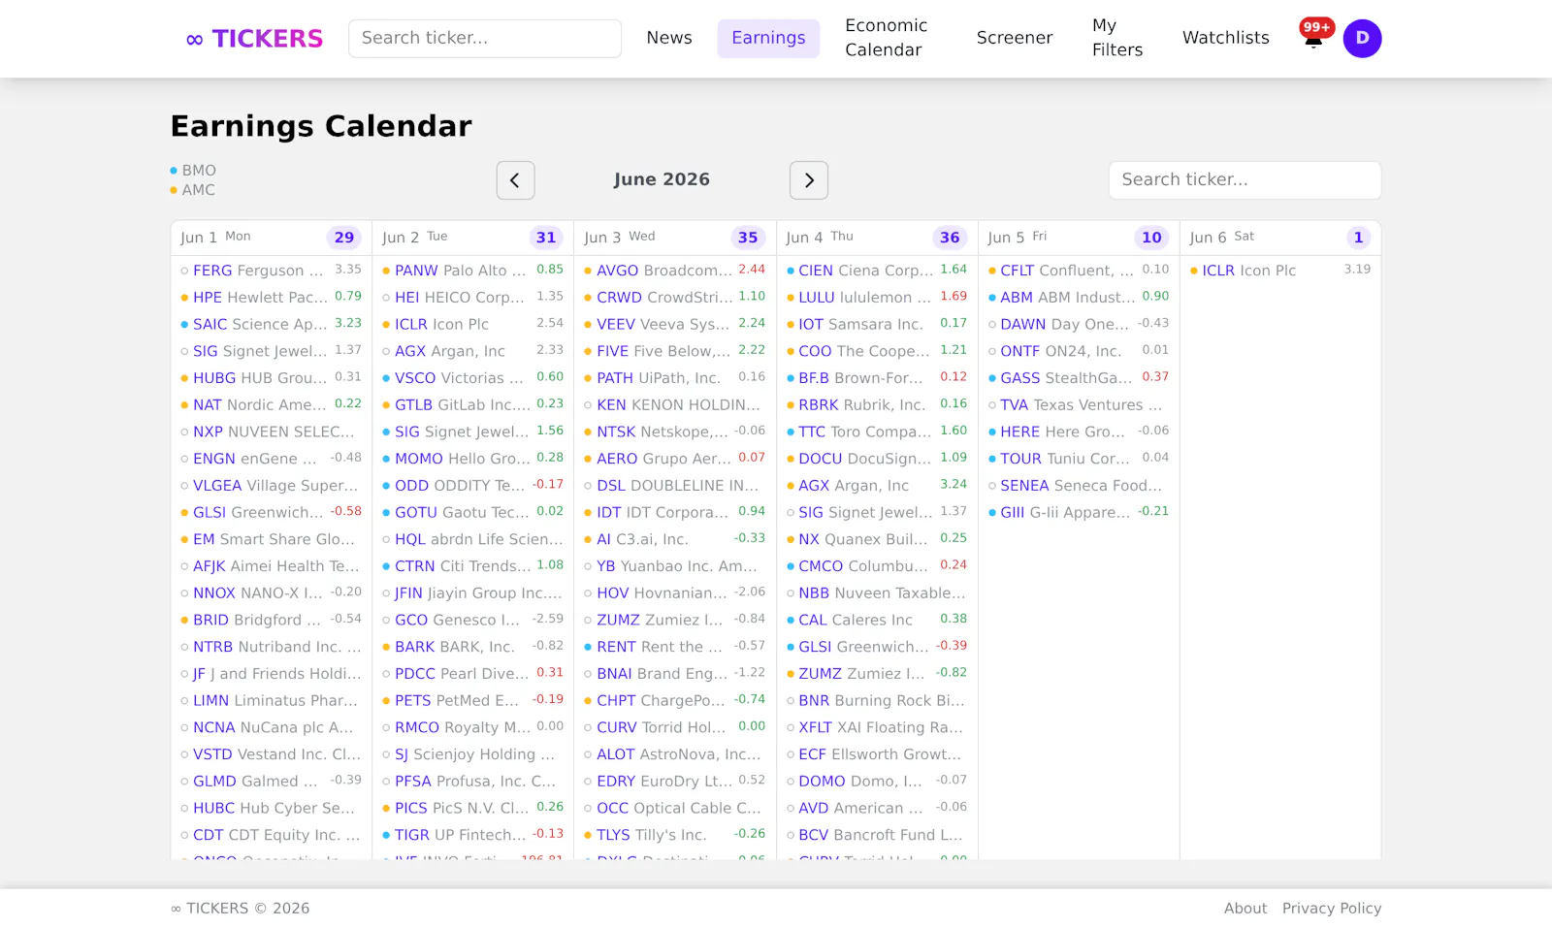Open the Screener tab
The width and height of the screenshot is (1552, 928).
point(1015,38)
